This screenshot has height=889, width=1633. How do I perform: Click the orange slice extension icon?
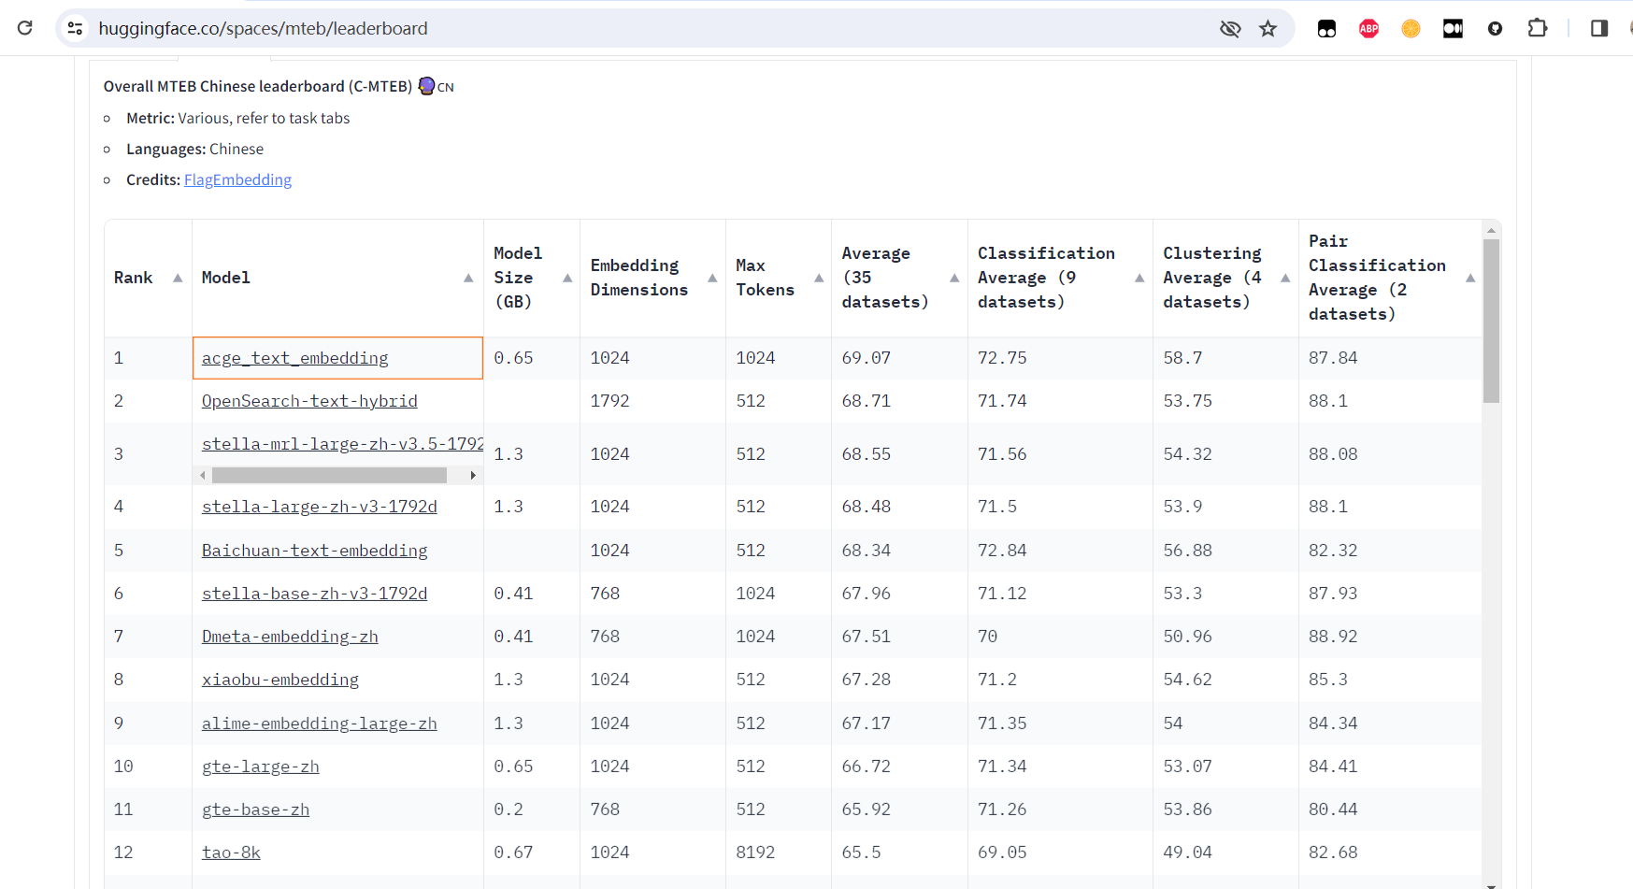(x=1411, y=29)
